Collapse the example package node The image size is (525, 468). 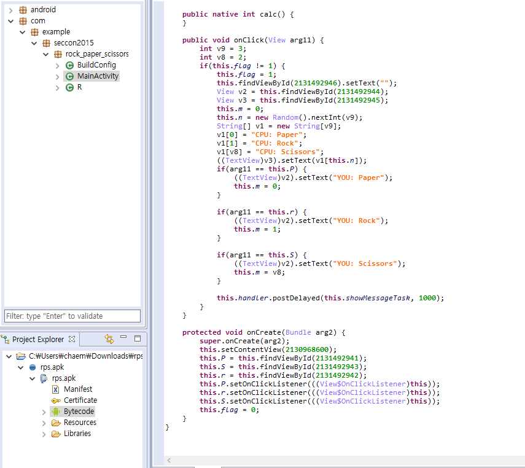pyautogui.click(x=23, y=33)
